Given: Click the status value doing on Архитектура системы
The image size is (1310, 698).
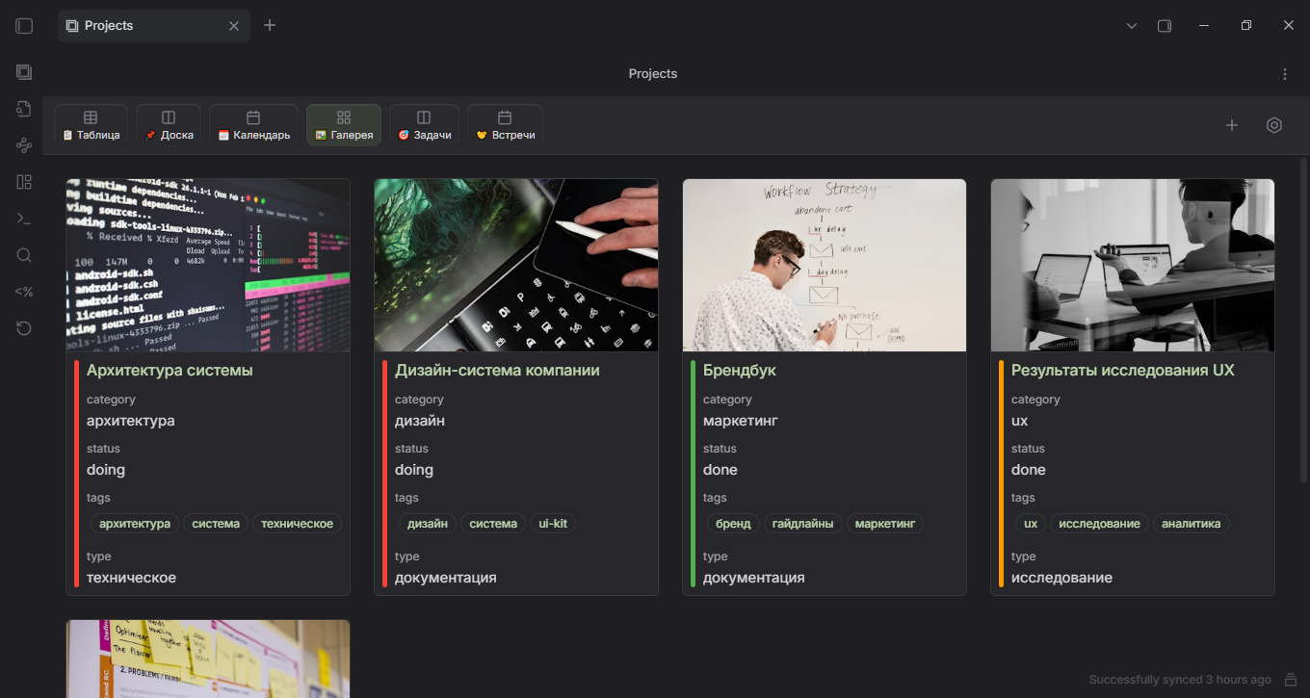Looking at the screenshot, I should (x=106, y=470).
